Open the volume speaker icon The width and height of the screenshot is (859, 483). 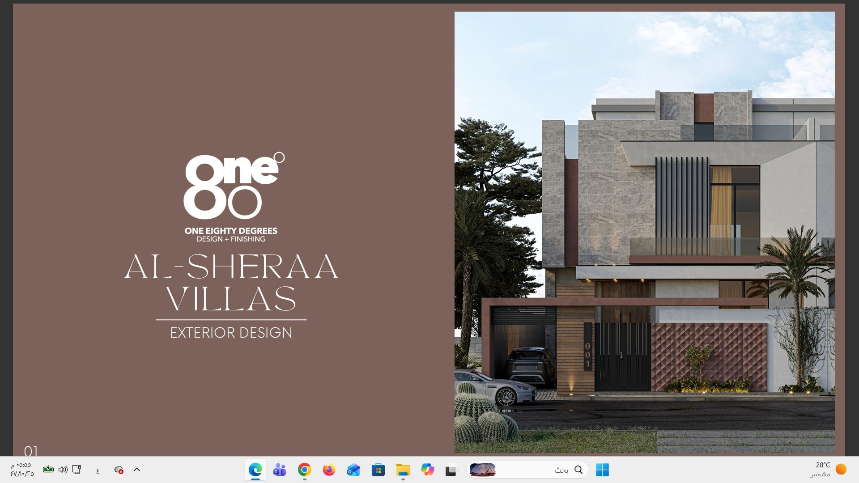click(63, 470)
